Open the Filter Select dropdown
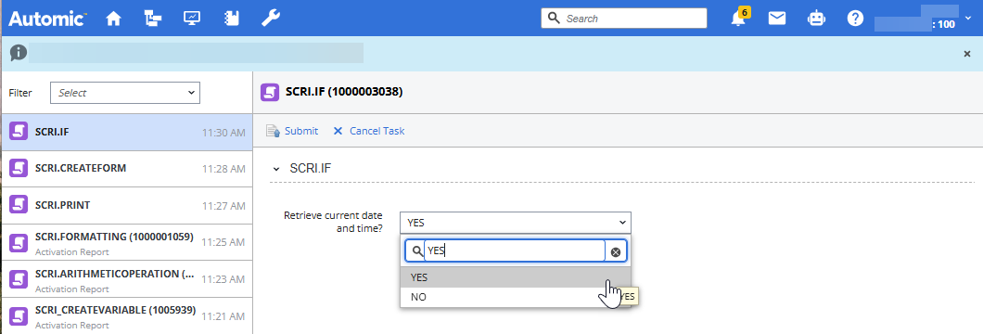Viewport: 983px width, 334px height. click(x=125, y=93)
